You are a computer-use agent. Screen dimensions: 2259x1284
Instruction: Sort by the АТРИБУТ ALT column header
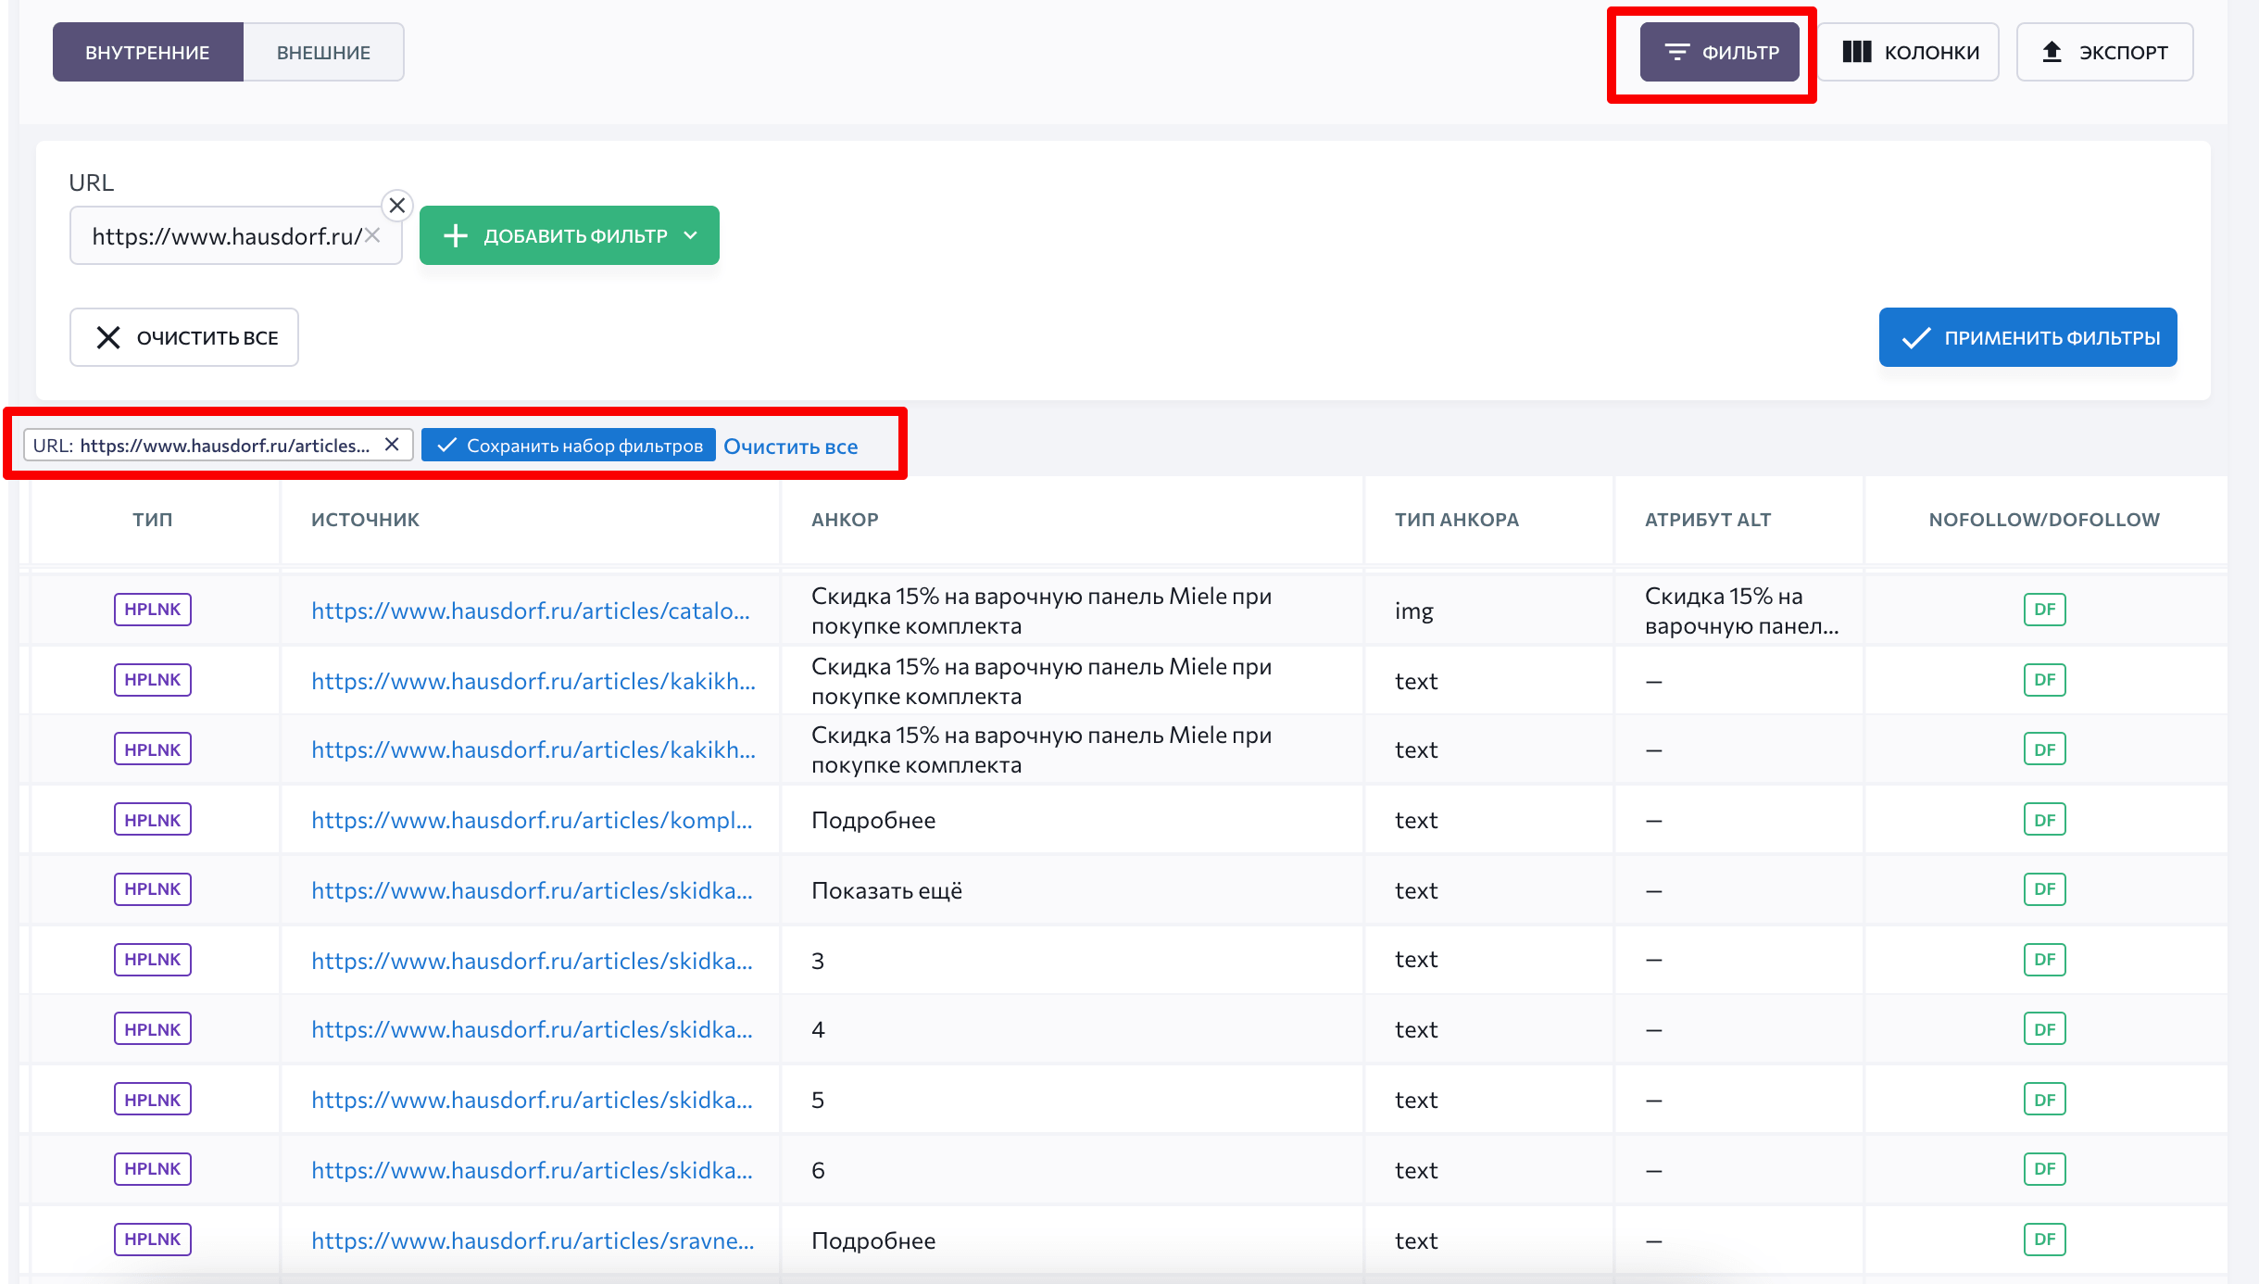coord(1708,520)
